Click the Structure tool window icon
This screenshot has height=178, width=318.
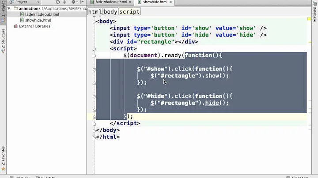coord(3,52)
